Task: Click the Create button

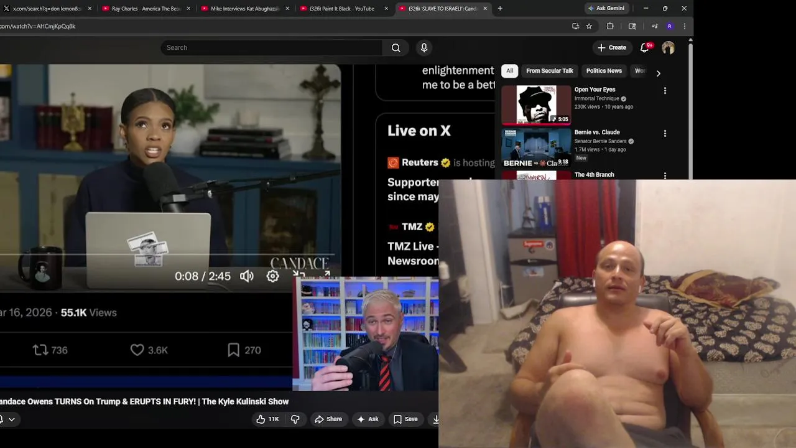Action: click(x=612, y=48)
